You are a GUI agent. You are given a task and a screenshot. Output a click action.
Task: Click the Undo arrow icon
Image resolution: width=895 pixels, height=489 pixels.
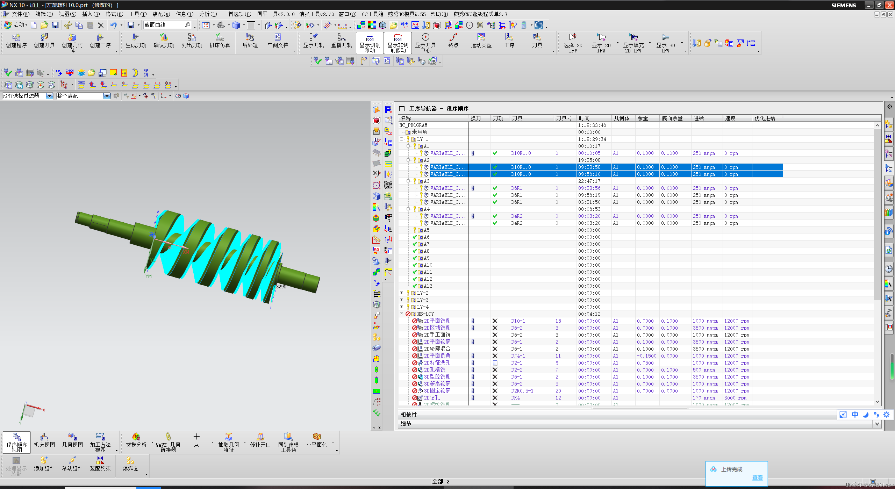click(x=114, y=25)
